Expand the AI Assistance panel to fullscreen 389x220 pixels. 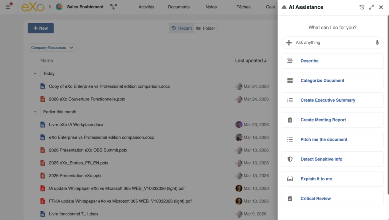tap(372, 7)
